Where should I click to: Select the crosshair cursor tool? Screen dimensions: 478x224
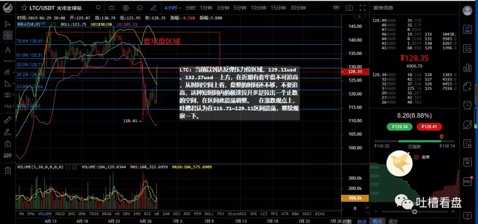pos(8,35)
